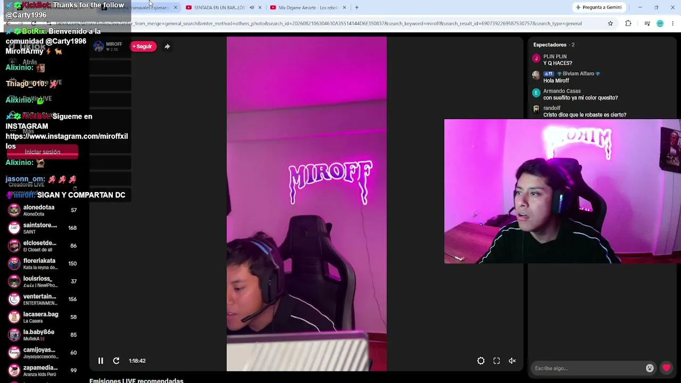Click the ventertain... live avatar
681x383 pixels.
point(14,299)
